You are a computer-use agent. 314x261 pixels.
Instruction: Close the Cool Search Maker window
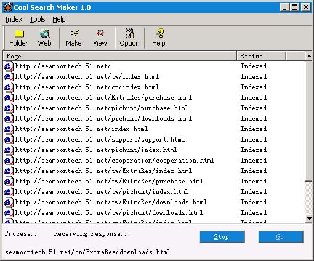point(306,7)
